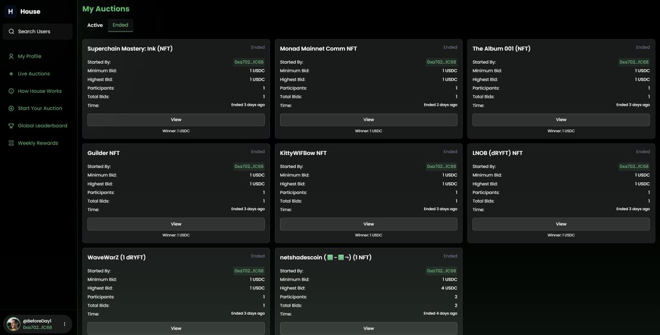Click the How House Works info icon

click(x=11, y=91)
